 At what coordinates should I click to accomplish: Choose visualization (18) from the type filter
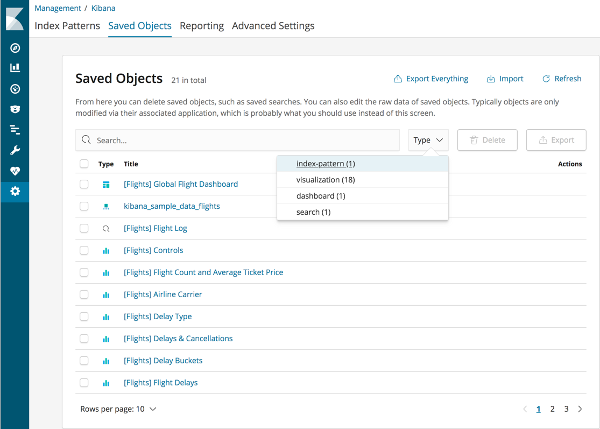click(x=326, y=180)
